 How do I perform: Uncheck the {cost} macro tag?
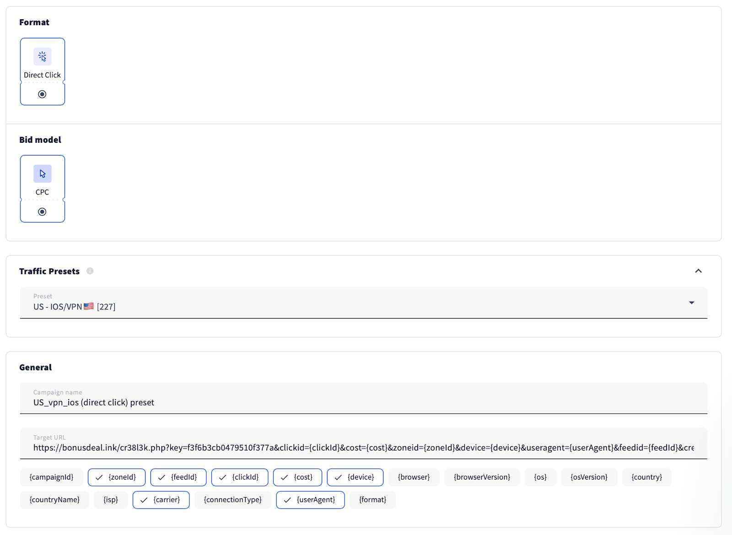coord(297,477)
